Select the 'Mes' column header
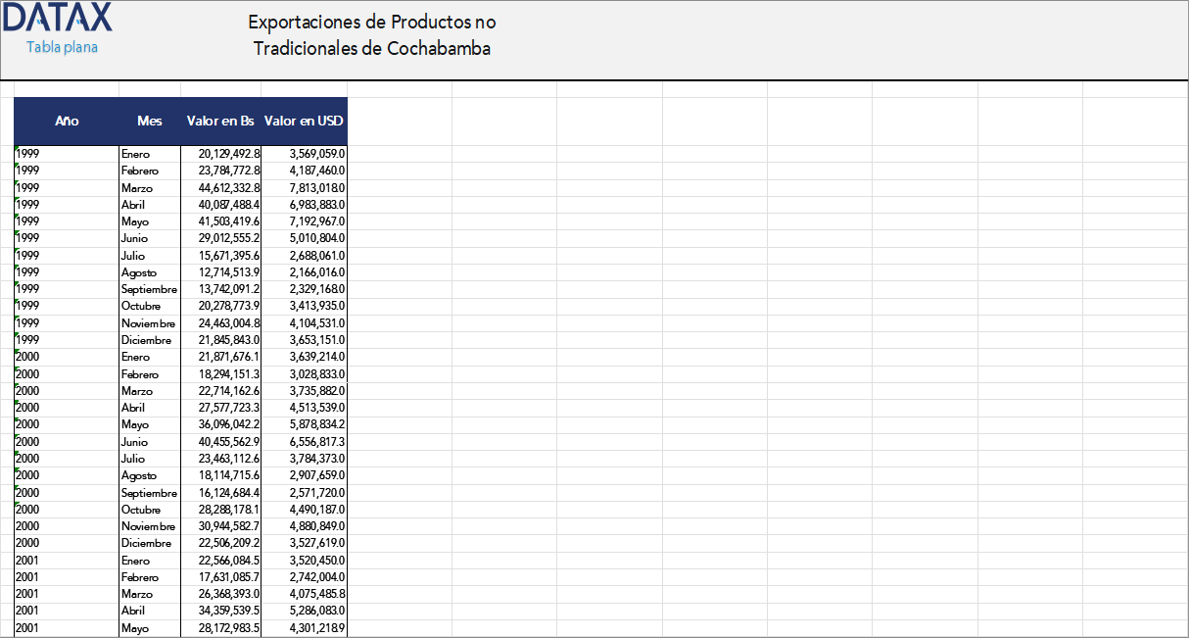Screen dimensions: 1189x638 click(149, 121)
